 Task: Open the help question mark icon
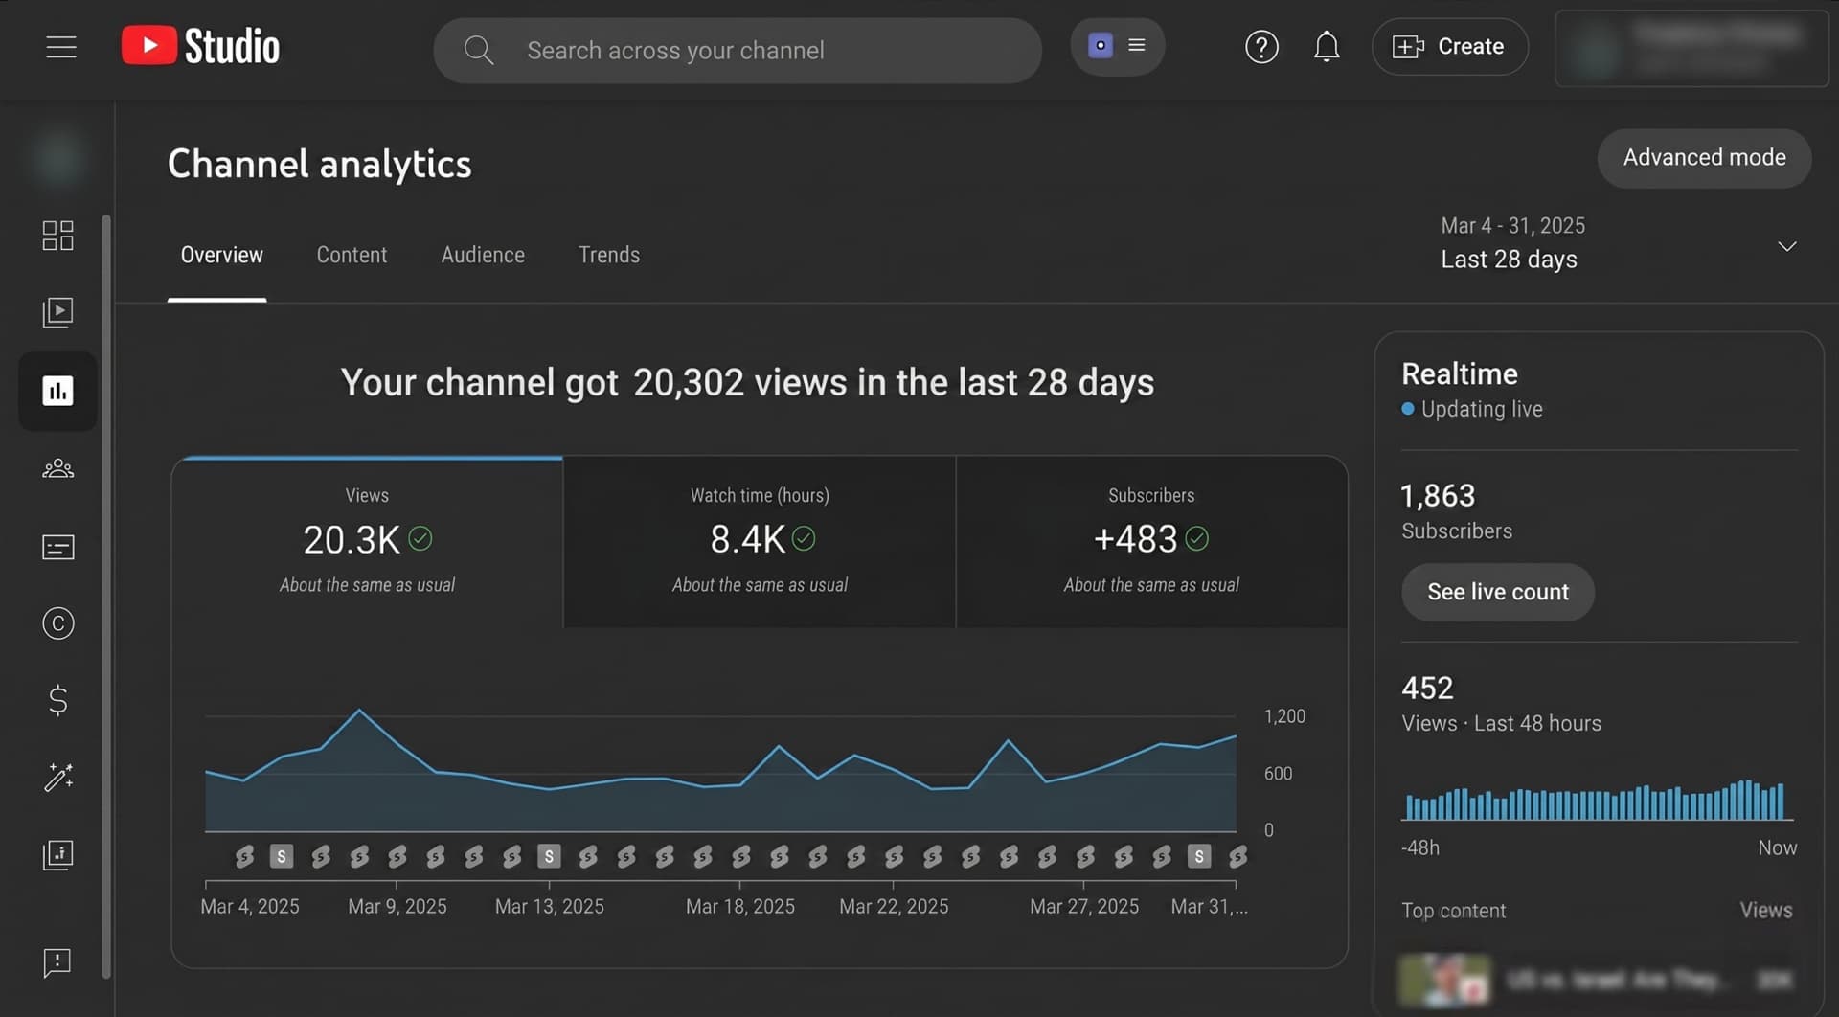[1260, 47]
